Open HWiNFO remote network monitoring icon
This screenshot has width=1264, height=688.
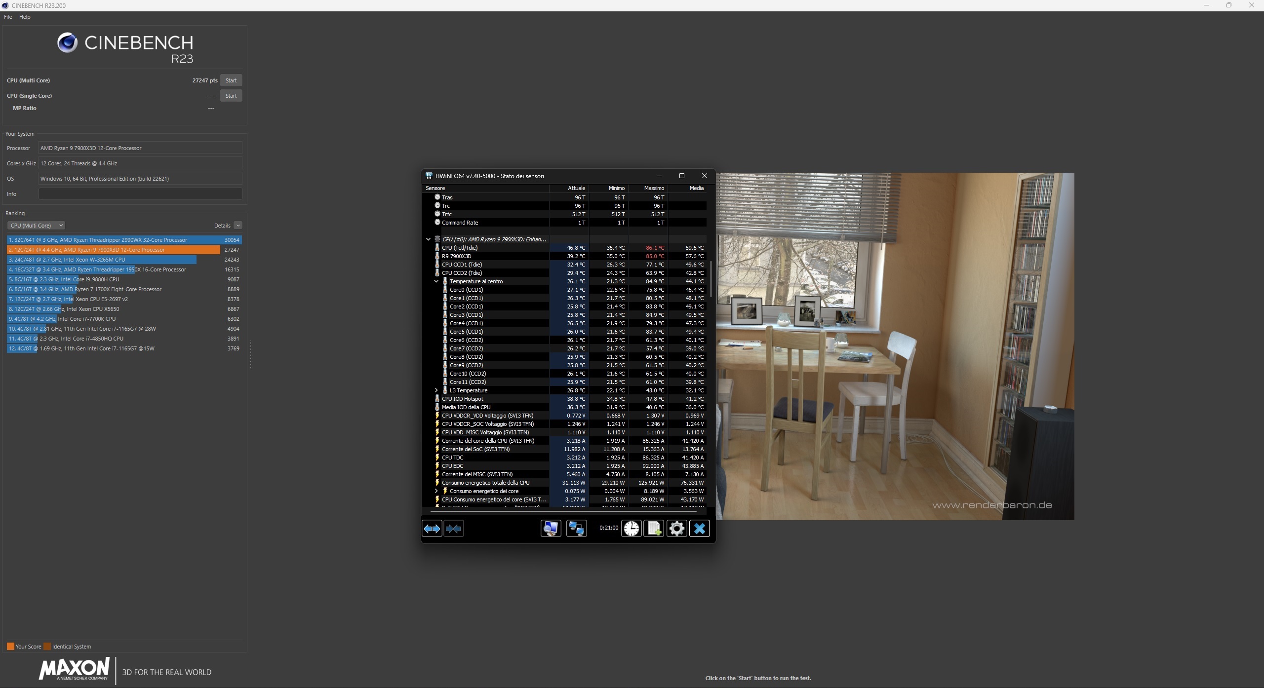tap(576, 529)
